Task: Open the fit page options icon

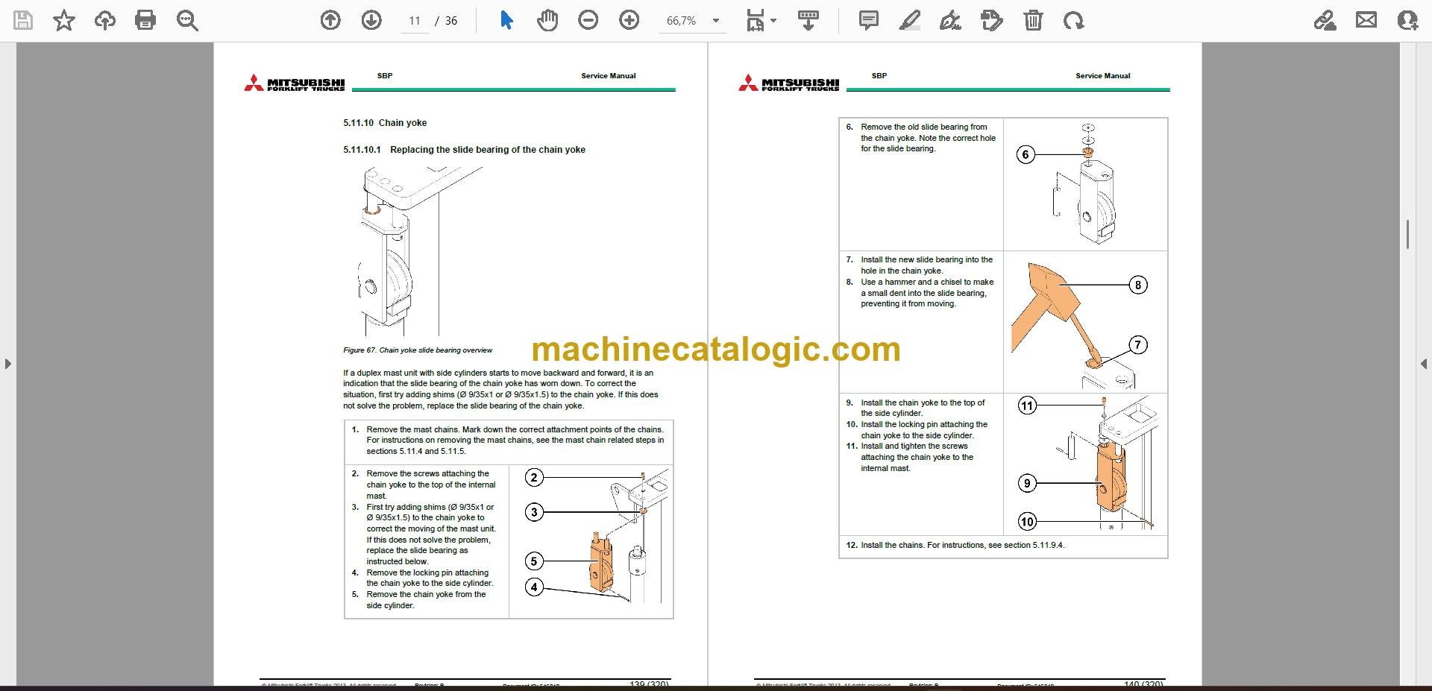Action: (x=755, y=21)
